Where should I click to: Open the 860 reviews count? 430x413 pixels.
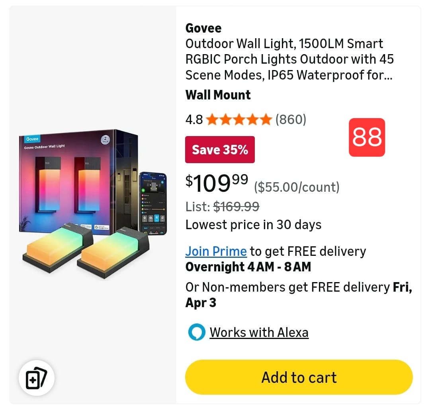[291, 119]
